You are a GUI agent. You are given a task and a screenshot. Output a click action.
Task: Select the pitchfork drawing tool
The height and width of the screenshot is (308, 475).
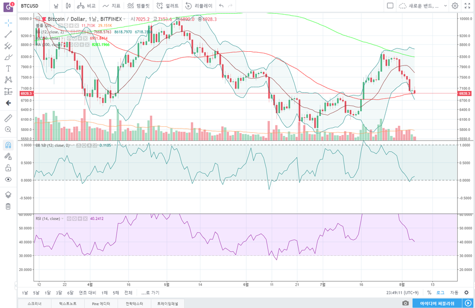tap(8, 46)
